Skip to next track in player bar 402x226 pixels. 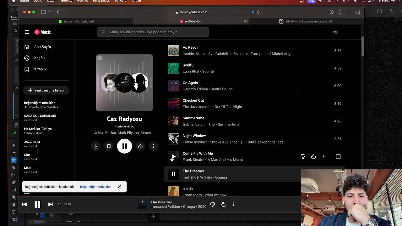tap(50, 204)
